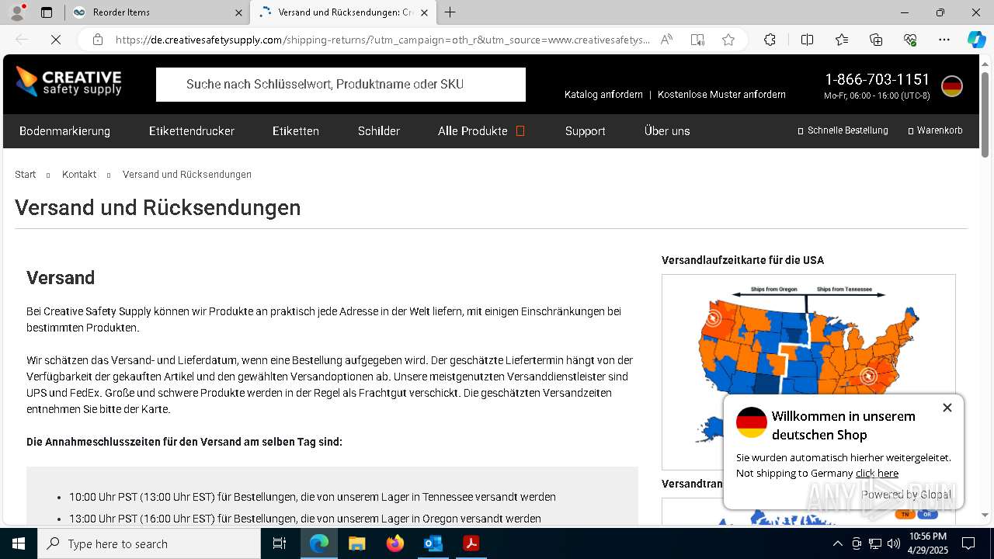994x559 pixels.
Task: Open the Copilot sidebar
Action: (976, 40)
